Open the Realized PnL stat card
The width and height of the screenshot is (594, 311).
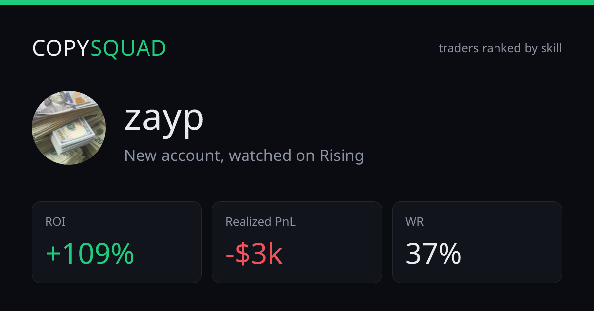(x=297, y=242)
